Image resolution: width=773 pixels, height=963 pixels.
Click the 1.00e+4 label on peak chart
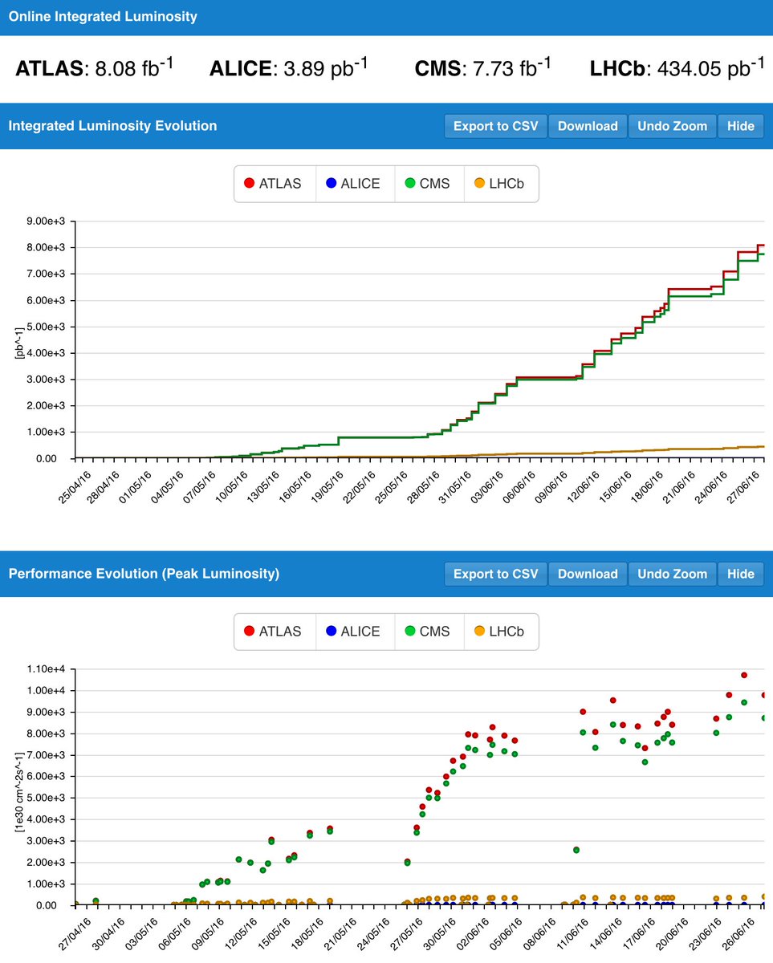[45, 691]
